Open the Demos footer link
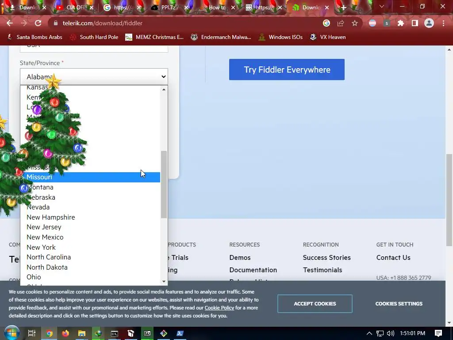This screenshot has height=340, width=453. (240, 257)
